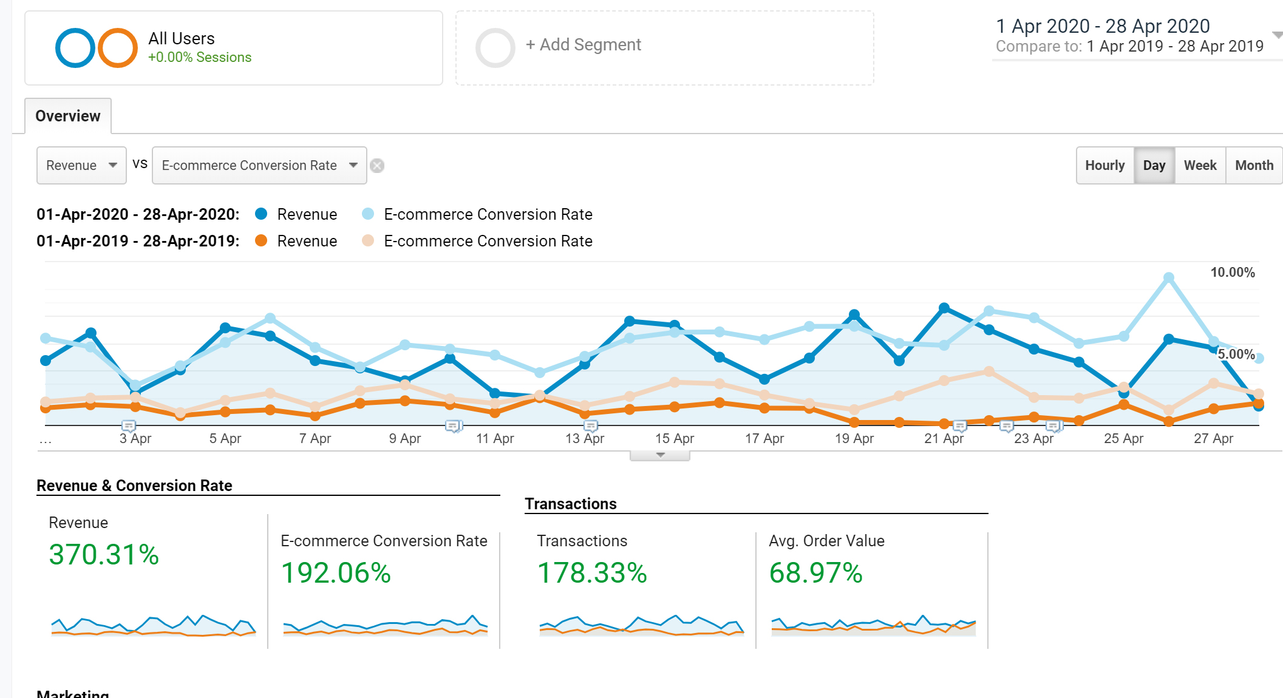Click the 10% conversion rate peak point
This screenshot has width=1283, height=698.
(x=1168, y=278)
